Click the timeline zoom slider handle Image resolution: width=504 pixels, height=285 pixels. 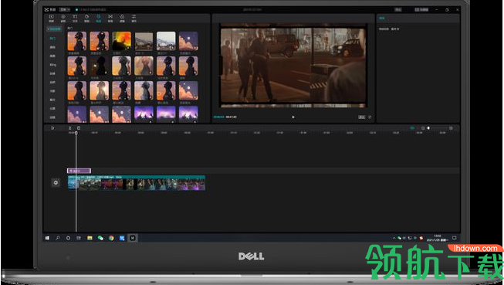point(428,128)
